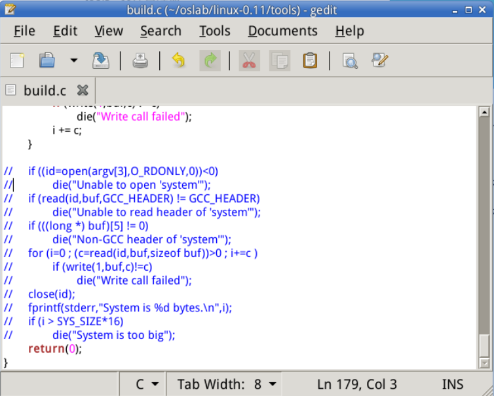This screenshot has width=494, height=396.
Task: Click the magenta "Write call failed" string
Action: pos(140,117)
